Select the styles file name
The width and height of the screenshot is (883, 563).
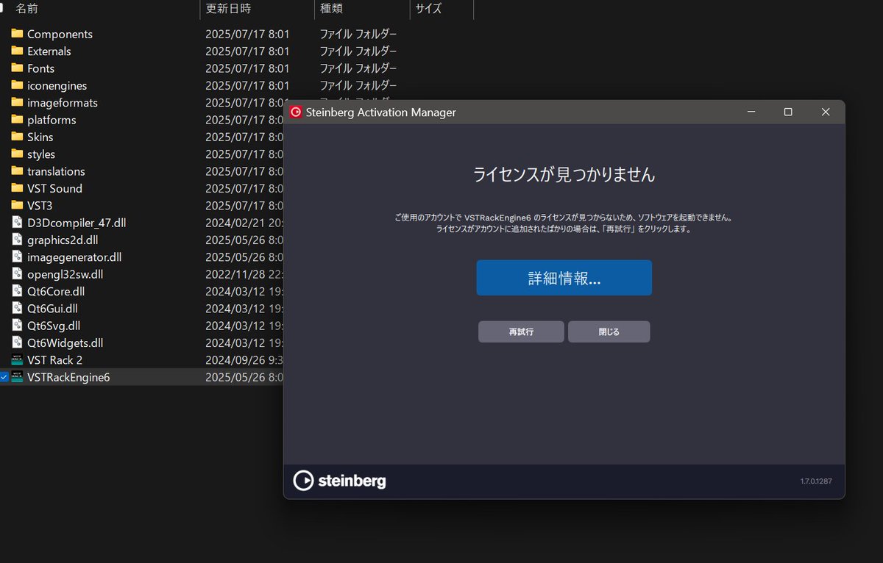[x=41, y=154]
